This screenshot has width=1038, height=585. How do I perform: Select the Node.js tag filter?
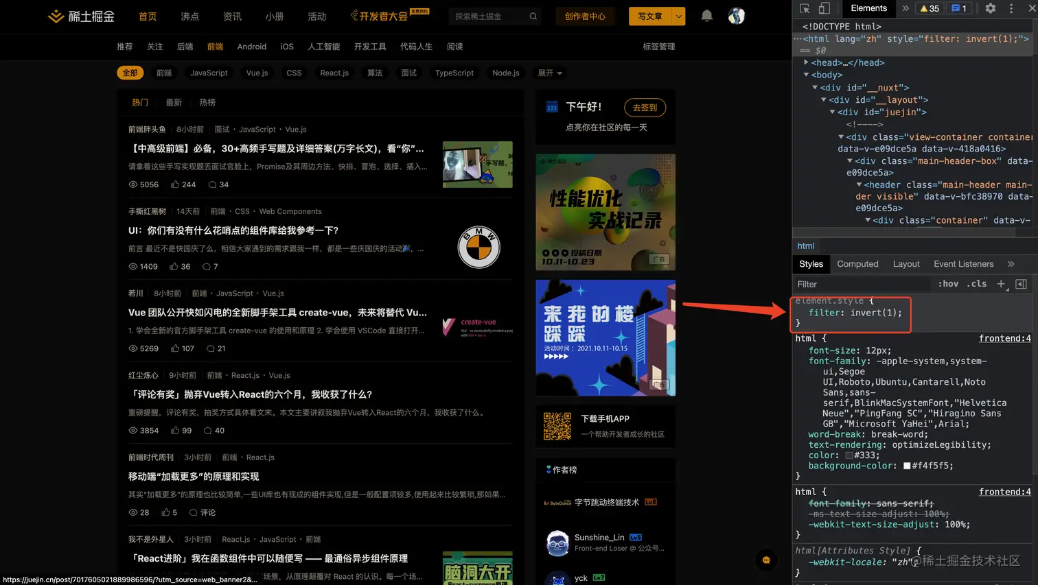coord(505,73)
